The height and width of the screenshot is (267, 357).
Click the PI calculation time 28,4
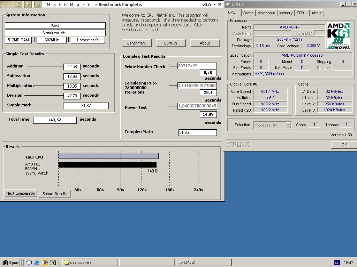point(208,92)
